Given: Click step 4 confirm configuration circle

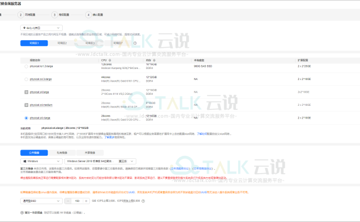Looking at the screenshot, I should tap(89, 15).
